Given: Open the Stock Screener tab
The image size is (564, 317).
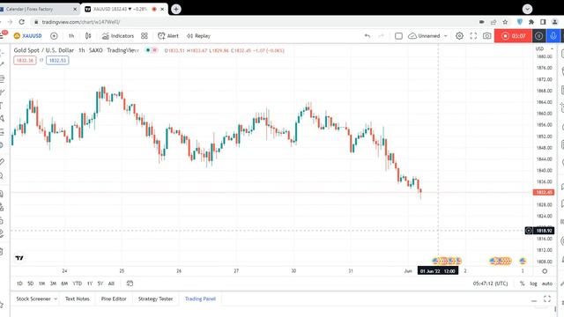Looking at the screenshot, I should click(33, 299).
